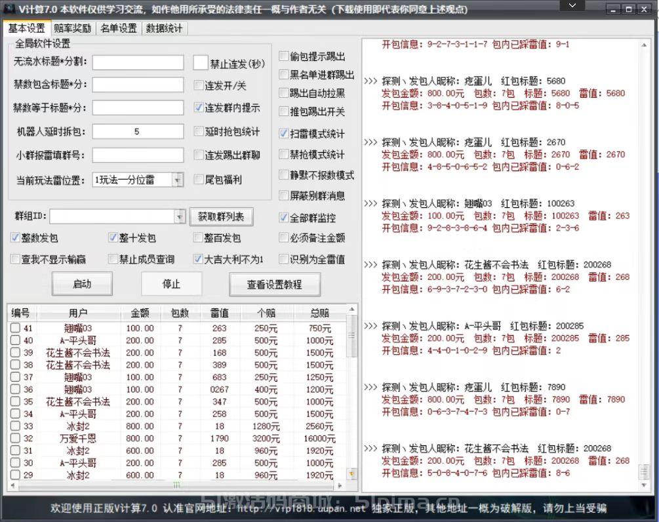This screenshot has width=659, height=522.
Task: Sort by the 雷值 column header
Action: click(220, 313)
